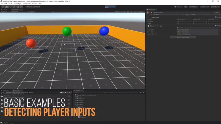Open the Tag dropdown showing Untagged
Image resolution: width=221 pixels, height=124 pixels.
coord(169,14)
